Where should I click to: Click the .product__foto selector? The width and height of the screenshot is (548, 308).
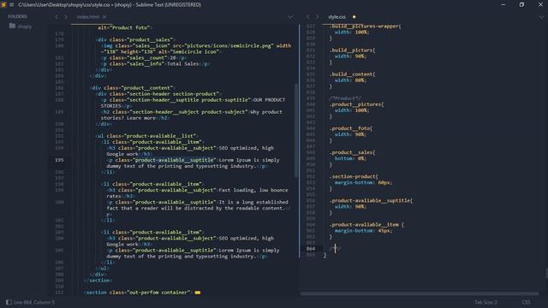350,128
